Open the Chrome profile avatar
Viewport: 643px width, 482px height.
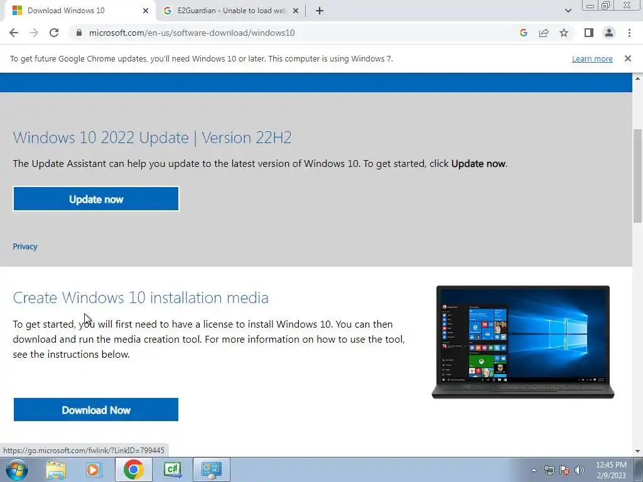(x=609, y=33)
